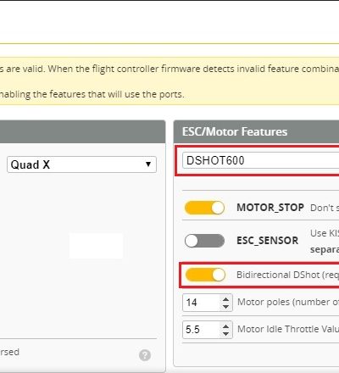Decrease Motor poles with down arrow
The width and height of the screenshot is (339, 373).
(x=225, y=307)
